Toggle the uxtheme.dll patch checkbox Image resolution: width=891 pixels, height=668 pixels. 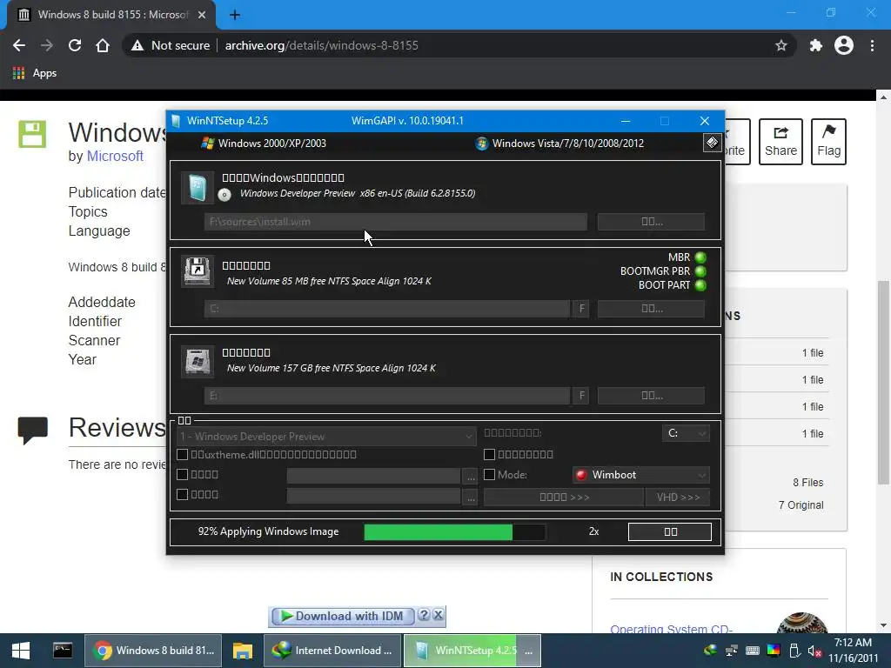[x=183, y=454]
